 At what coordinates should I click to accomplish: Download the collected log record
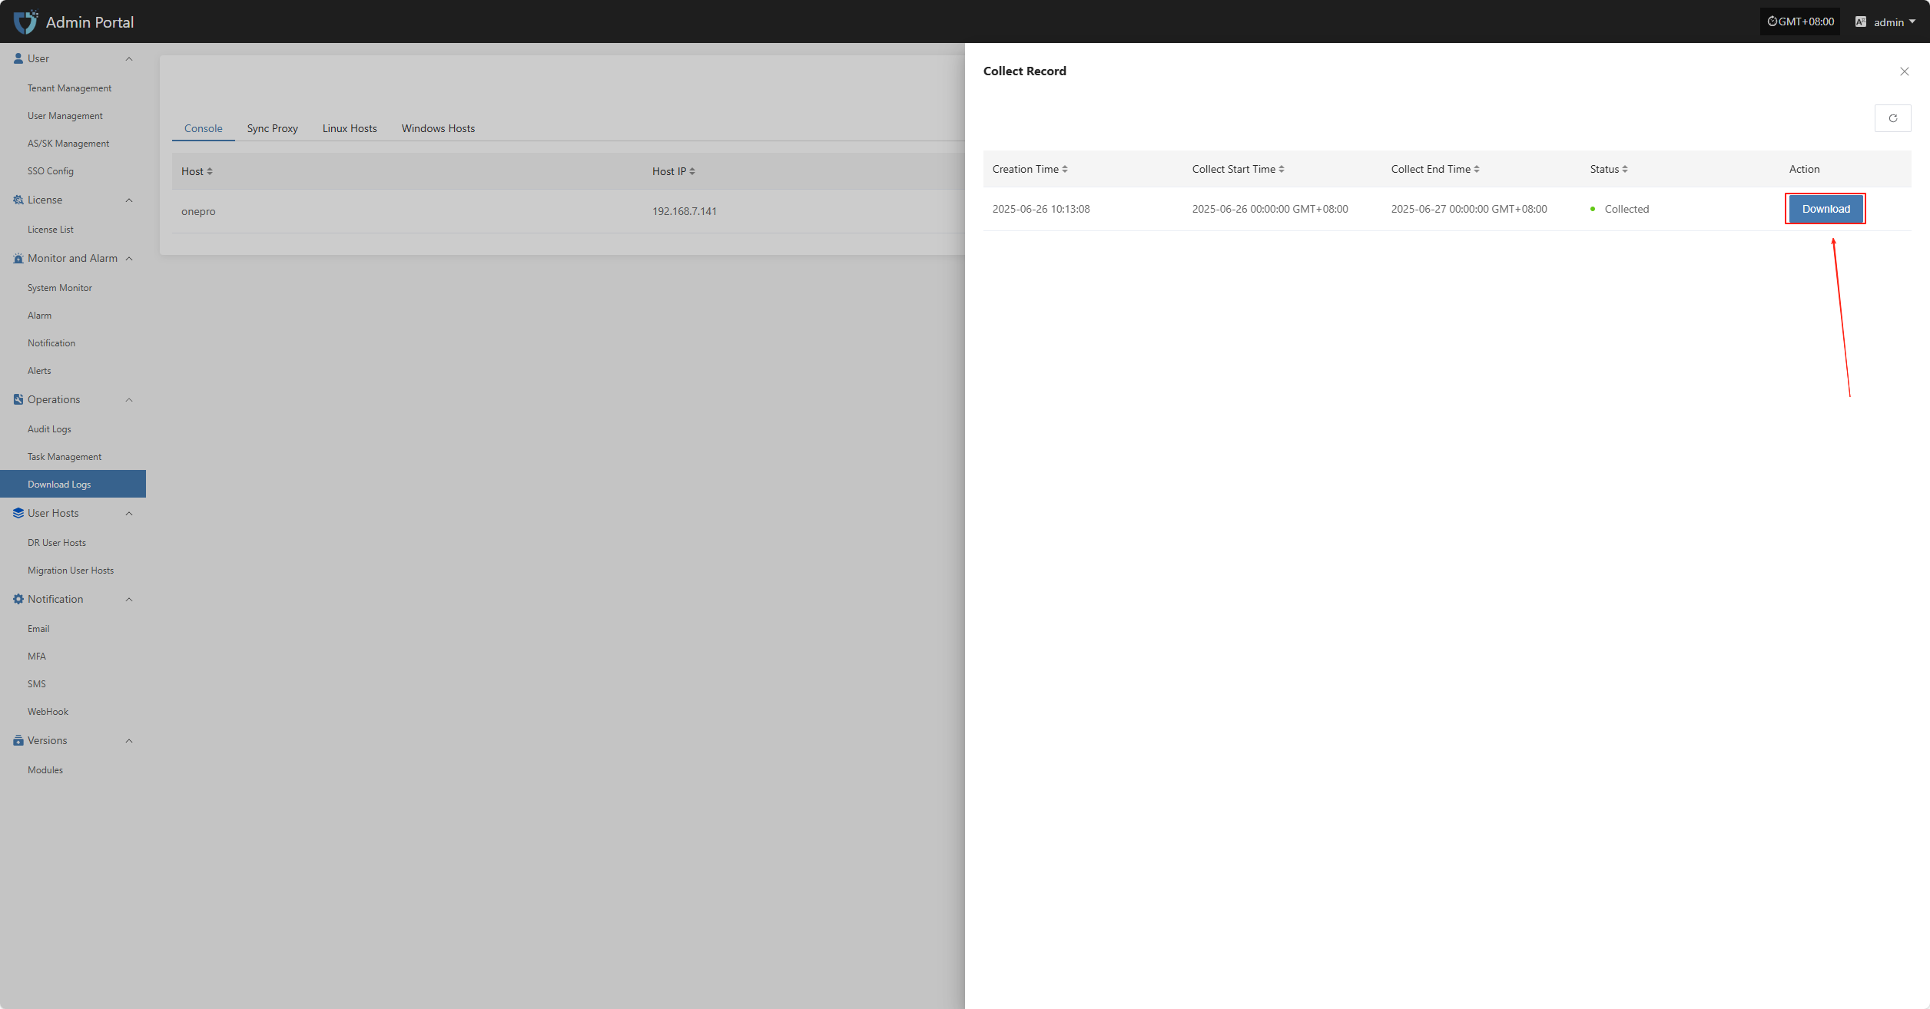1826,209
